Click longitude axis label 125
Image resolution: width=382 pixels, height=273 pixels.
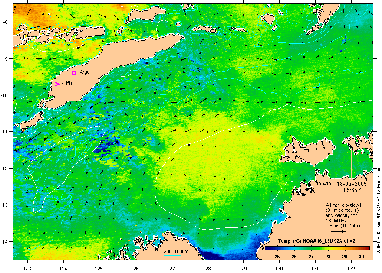click(99, 269)
